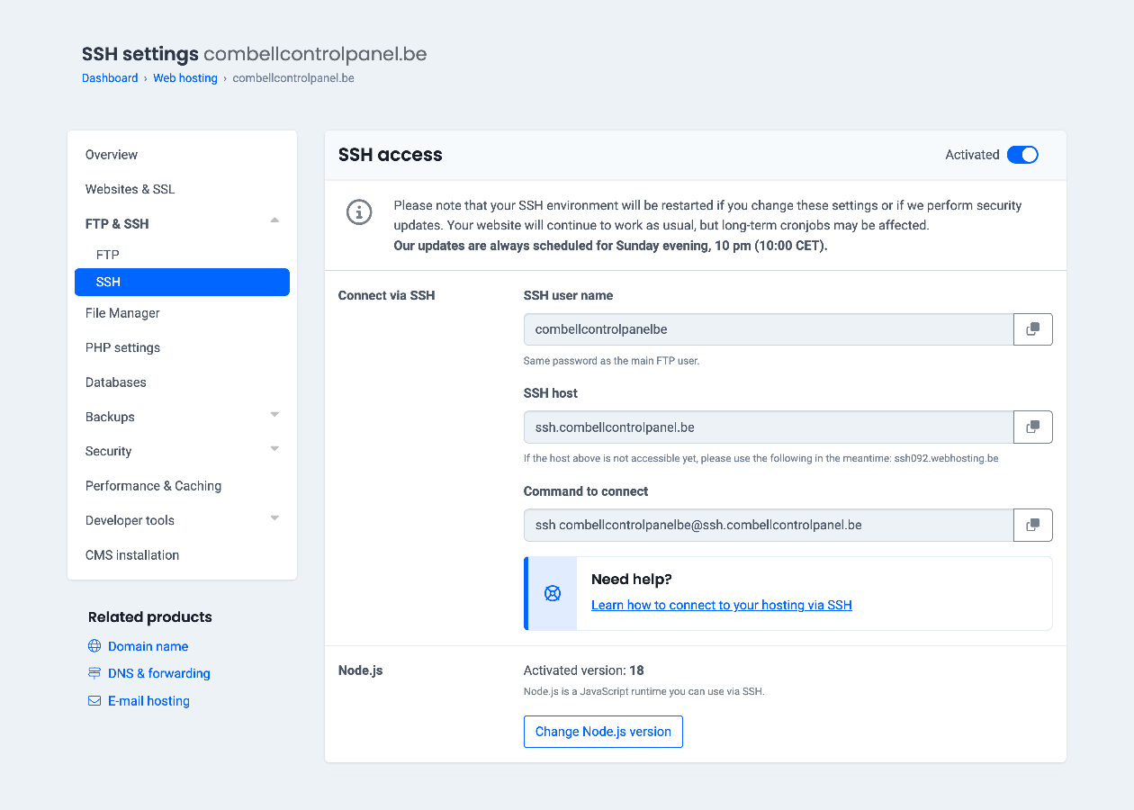Viewport: 1134px width, 810px height.
Task: Open Performance & Caching
Action: (153, 486)
